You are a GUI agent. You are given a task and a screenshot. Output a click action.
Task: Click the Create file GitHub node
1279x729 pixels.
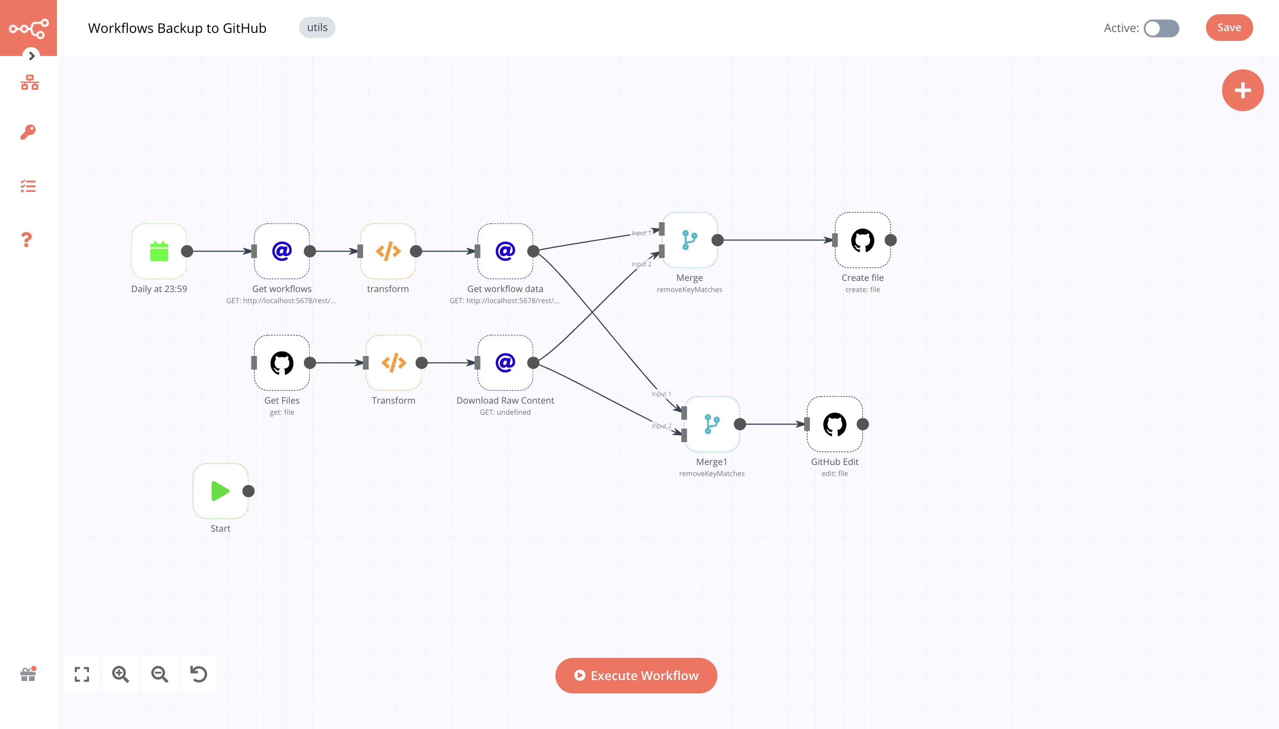click(862, 241)
